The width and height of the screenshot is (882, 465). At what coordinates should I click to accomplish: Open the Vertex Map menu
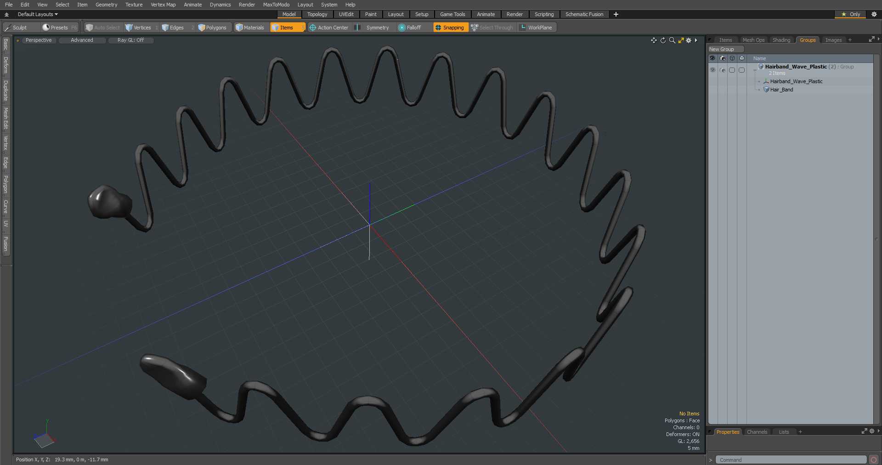[x=163, y=5]
